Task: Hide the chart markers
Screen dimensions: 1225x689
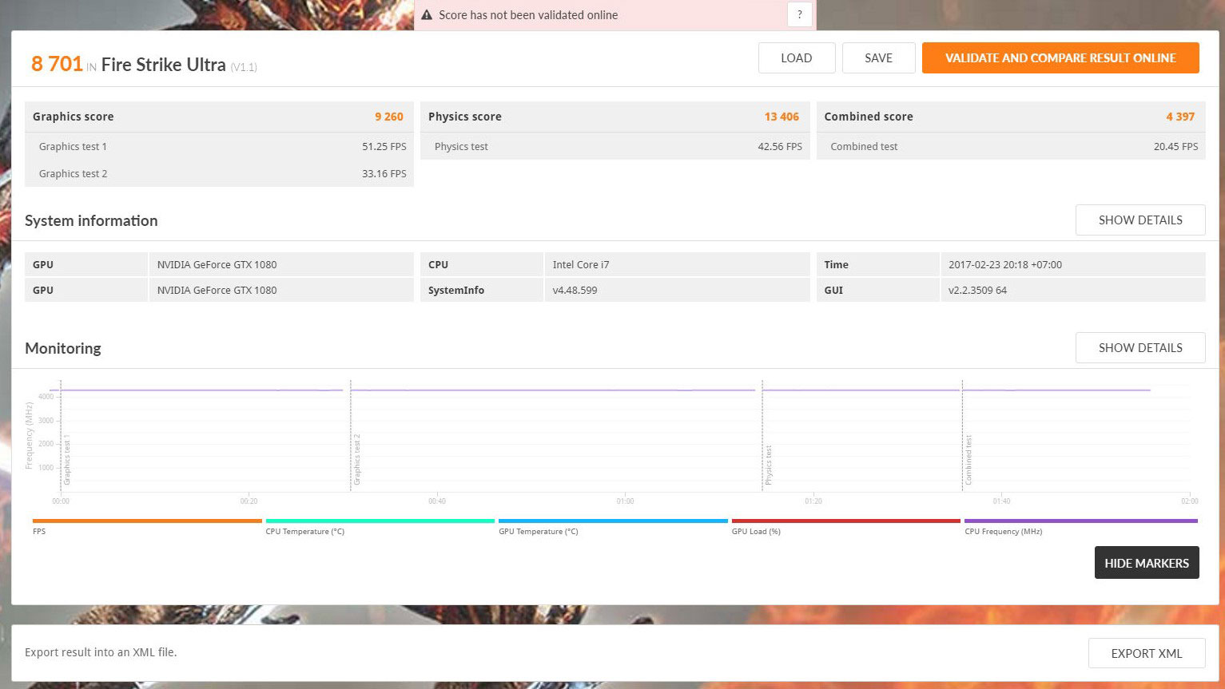Action: (1146, 563)
